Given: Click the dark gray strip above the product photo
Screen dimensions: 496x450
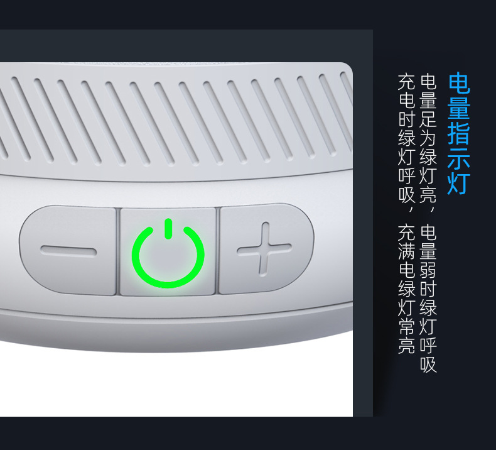Looking at the screenshot, I should [186, 46].
